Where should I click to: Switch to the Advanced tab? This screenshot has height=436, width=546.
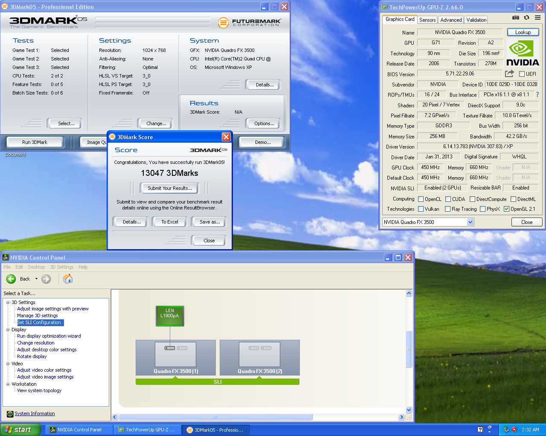coord(451,20)
